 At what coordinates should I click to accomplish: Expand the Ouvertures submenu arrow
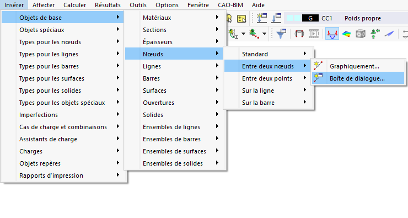(217, 102)
